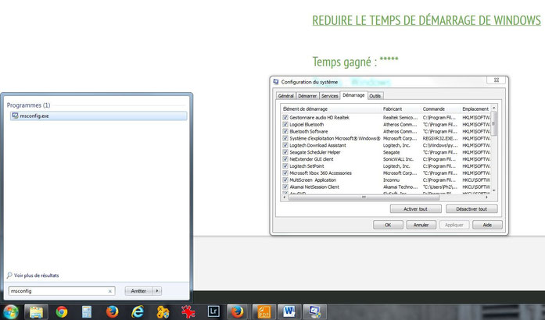Uncheck NetExtender GUI client startup item
This screenshot has height=320, width=545.
click(x=285, y=159)
